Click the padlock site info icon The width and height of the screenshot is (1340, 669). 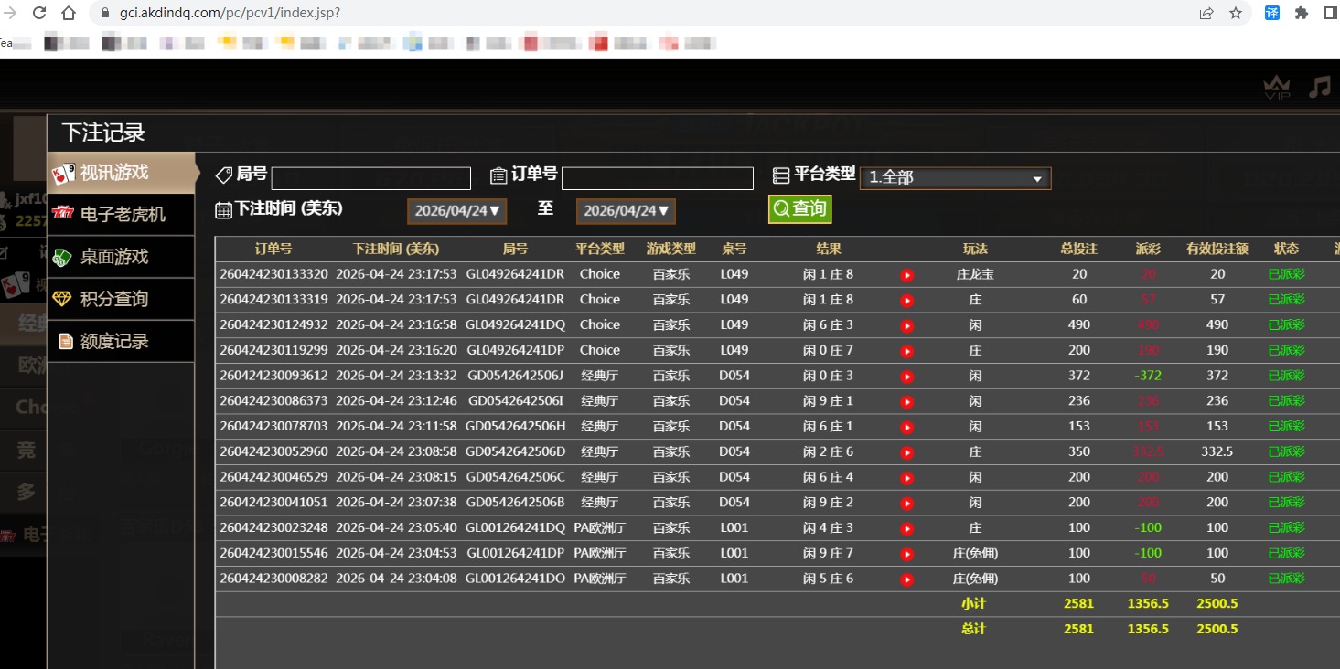coord(103,13)
